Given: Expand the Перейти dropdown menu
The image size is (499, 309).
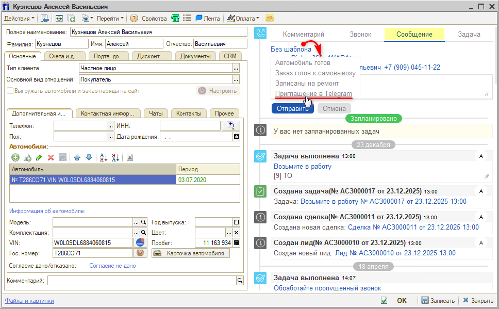Looking at the screenshot, I should coord(110,18).
